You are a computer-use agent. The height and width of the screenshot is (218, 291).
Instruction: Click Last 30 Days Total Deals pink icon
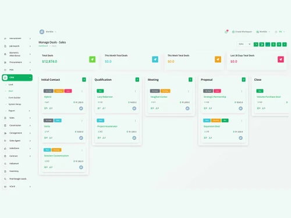click(x=281, y=59)
